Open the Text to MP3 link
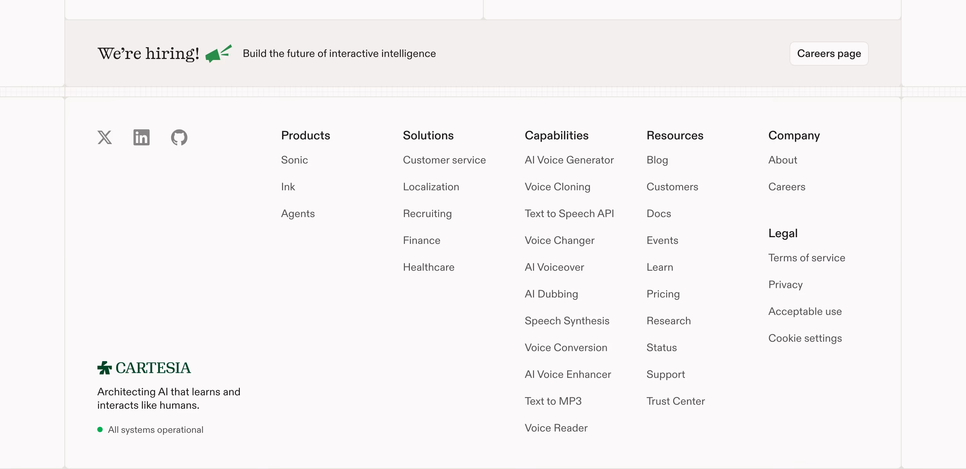This screenshot has height=469, width=966. pos(553,401)
